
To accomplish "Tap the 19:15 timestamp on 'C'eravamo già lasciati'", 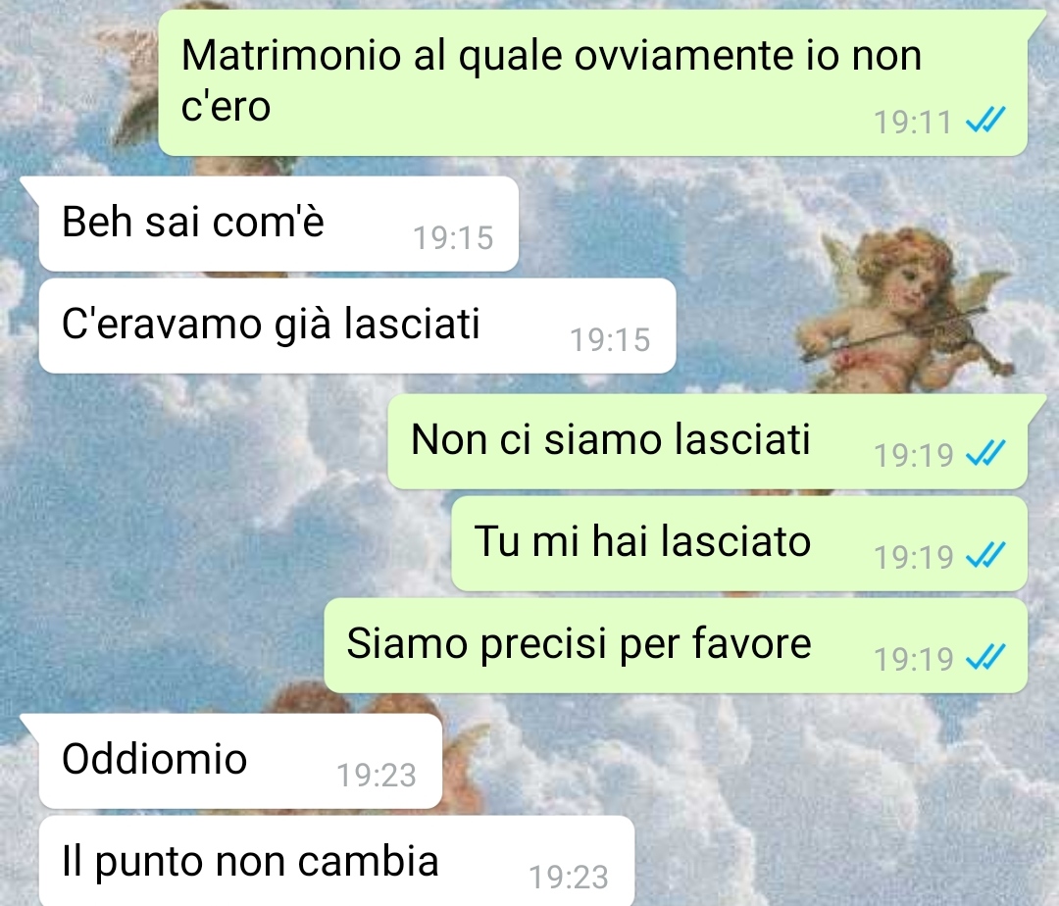I will tap(611, 340).
